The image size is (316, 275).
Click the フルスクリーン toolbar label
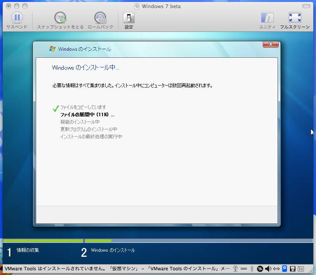pyautogui.click(x=295, y=27)
